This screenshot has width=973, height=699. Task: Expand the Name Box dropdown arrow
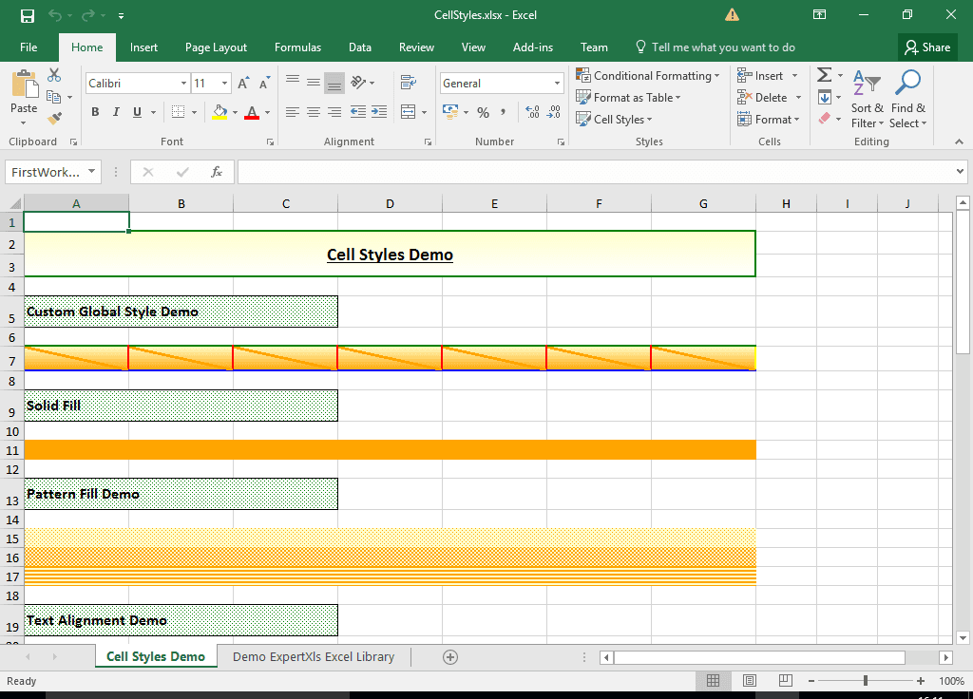click(91, 171)
